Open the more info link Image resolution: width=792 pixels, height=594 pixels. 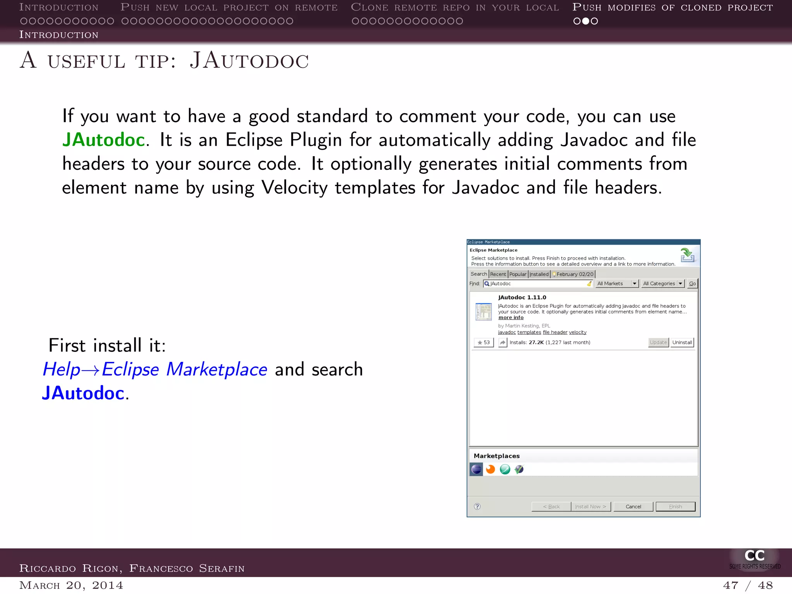(x=511, y=317)
